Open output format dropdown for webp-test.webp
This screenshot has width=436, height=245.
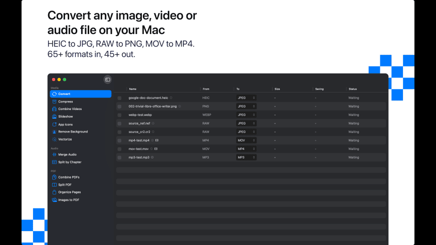click(246, 115)
